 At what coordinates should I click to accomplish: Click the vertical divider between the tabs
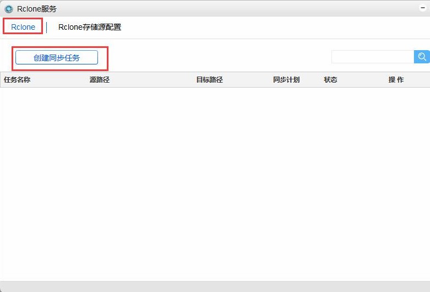pos(47,27)
